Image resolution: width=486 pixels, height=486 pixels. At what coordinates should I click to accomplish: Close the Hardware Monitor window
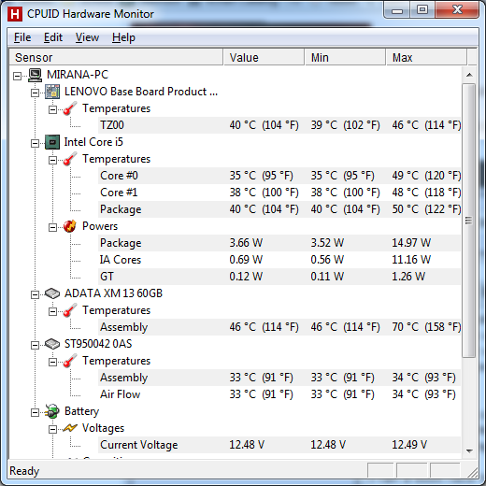[x=457, y=10]
